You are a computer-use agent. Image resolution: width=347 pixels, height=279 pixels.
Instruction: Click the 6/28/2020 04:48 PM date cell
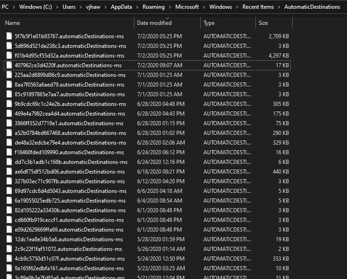click(x=161, y=104)
